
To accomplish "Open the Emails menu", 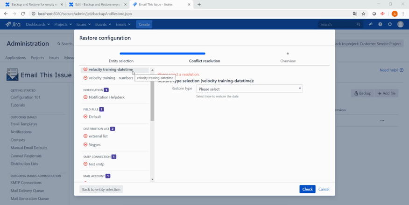I will (x=123, y=24).
